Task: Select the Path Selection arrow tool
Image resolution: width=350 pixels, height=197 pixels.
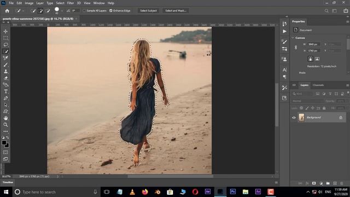Action: point(5,105)
